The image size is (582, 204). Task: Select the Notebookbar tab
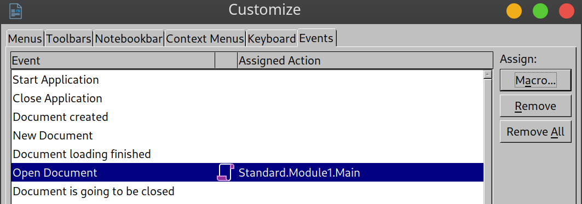(129, 39)
